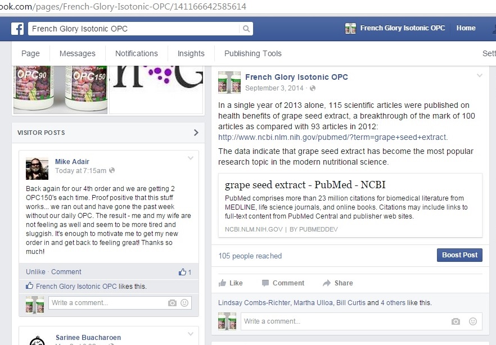Focus the Facebook search field
496x345 pixels.
[134, 29]
